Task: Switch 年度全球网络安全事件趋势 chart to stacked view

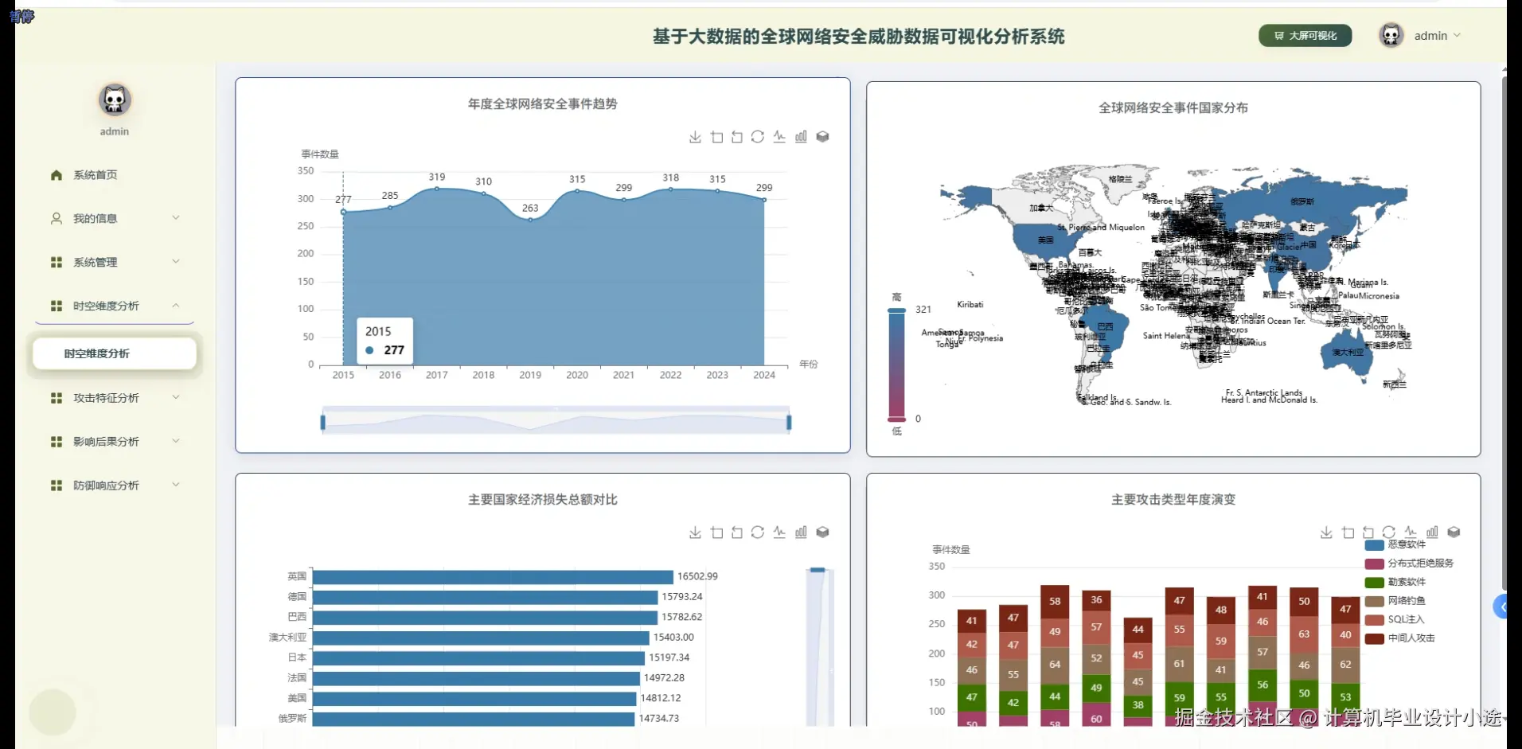Action: [x=822, y=137]
